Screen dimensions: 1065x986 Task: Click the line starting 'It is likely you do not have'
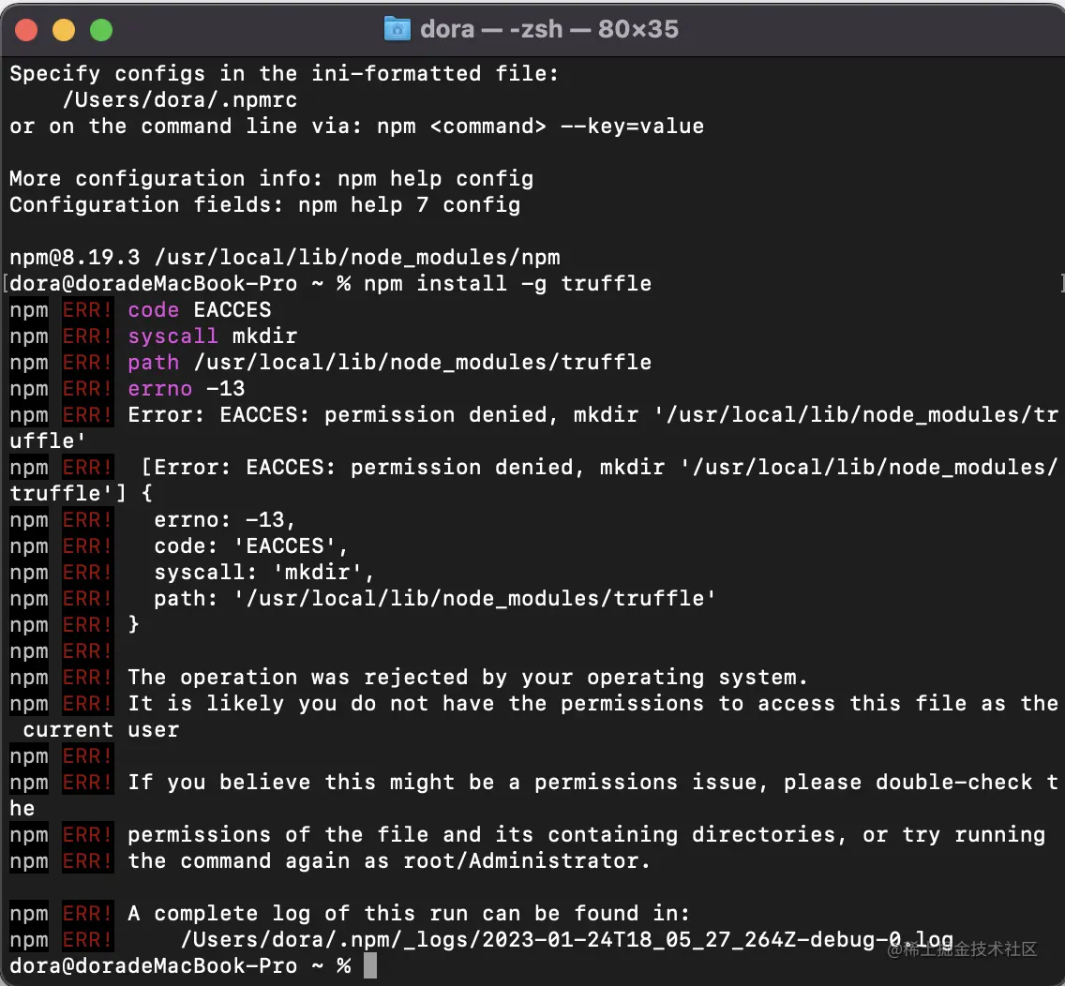(592, 704)
